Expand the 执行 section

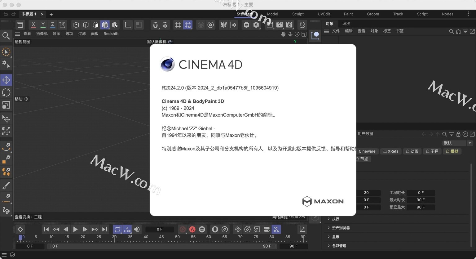coord(336,219)
